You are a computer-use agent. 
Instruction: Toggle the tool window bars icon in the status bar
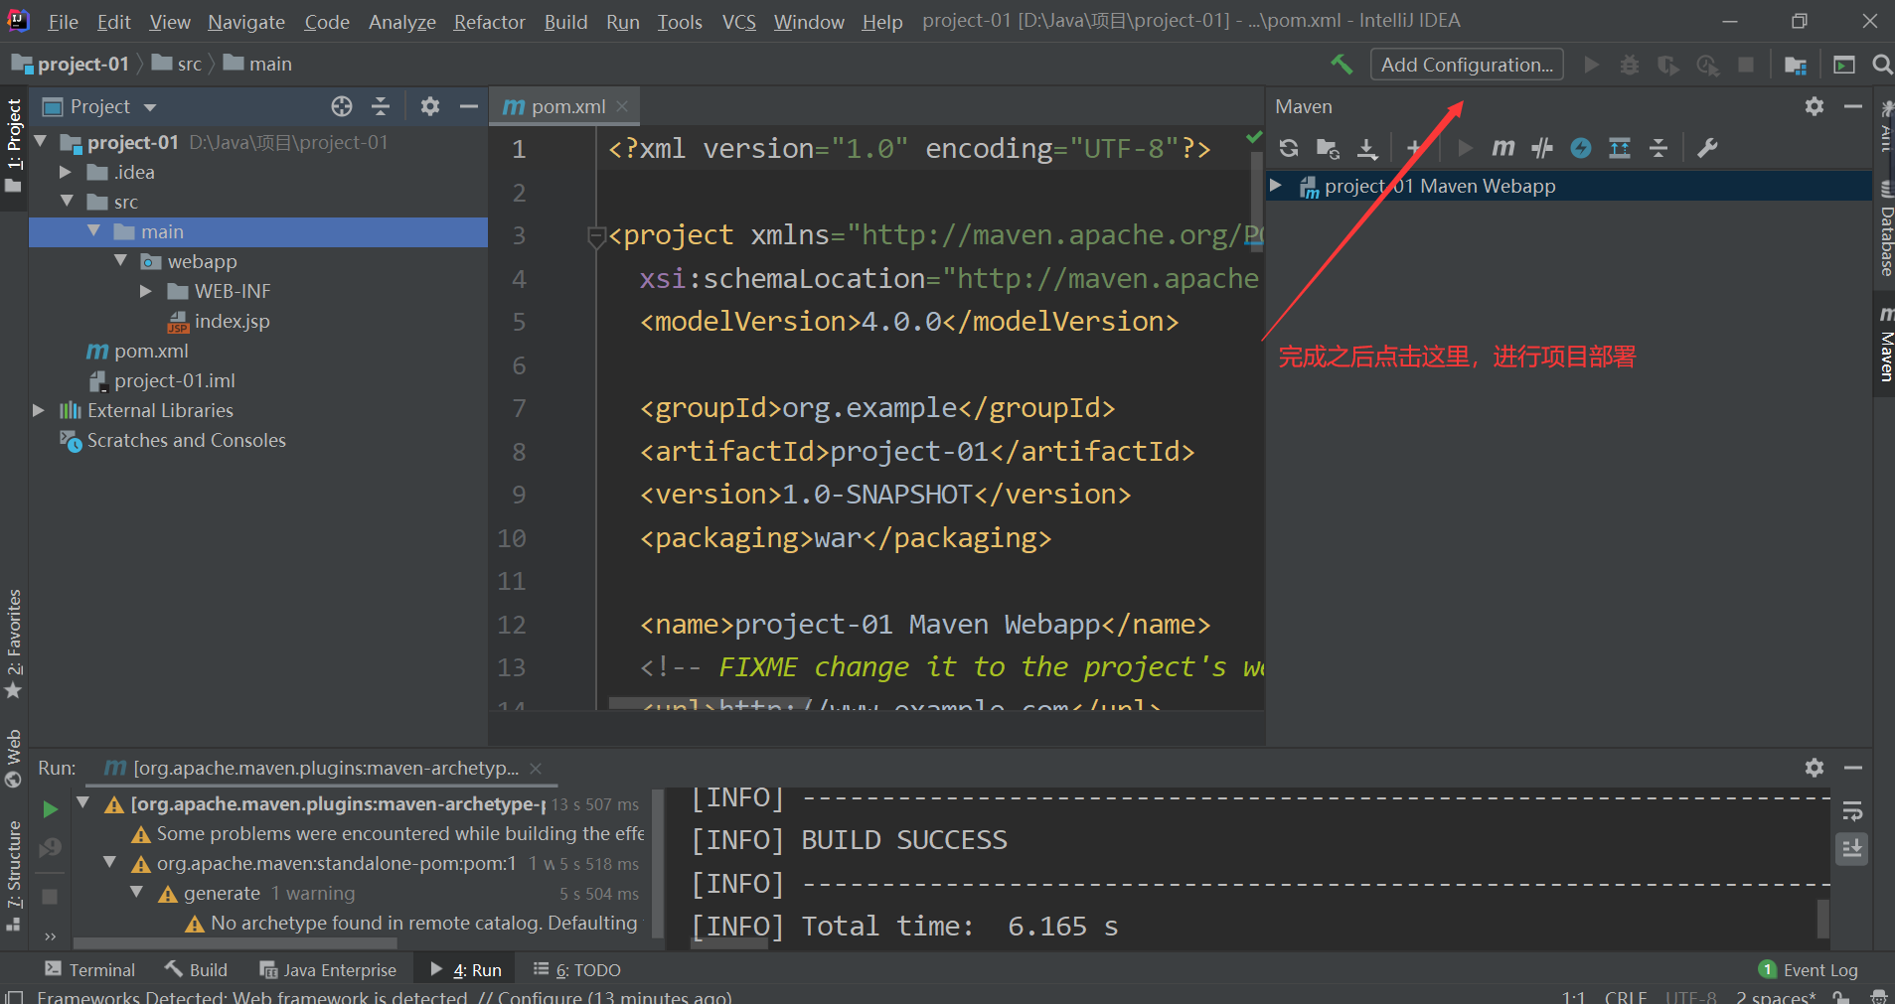14,996
